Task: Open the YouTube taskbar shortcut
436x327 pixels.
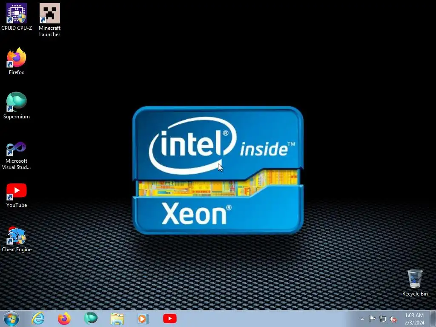Action: (170, 318)
